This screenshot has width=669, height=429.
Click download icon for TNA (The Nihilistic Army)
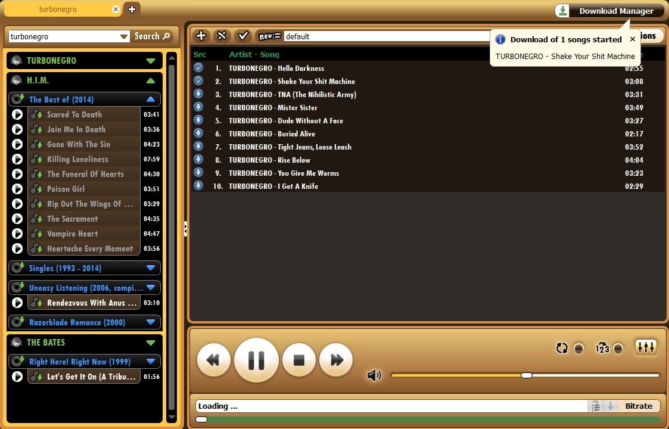click(x=198, y=94)
